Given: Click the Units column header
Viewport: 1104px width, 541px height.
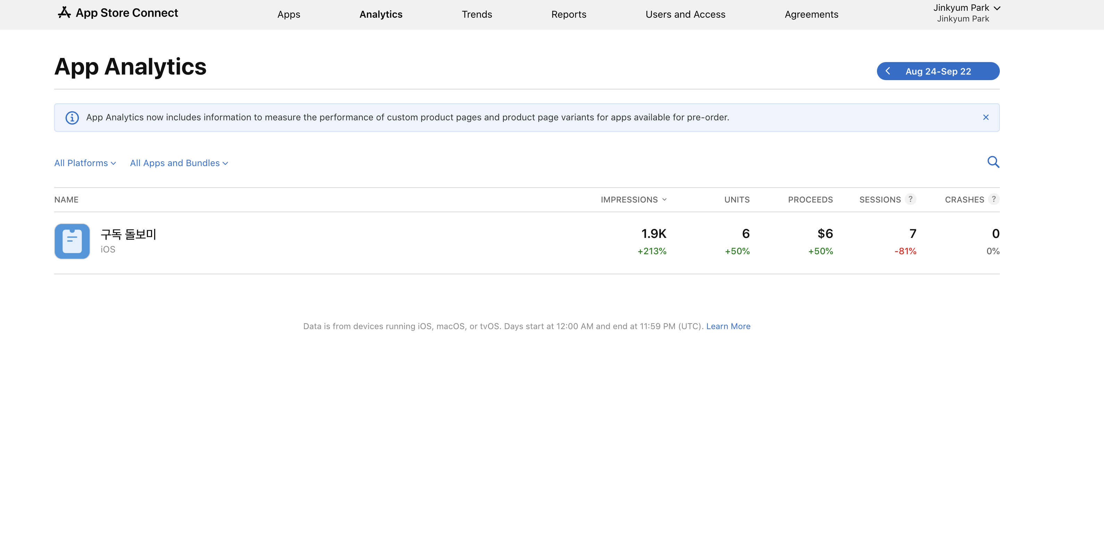Looking at the screenshot, I should [x=737, y=199].
